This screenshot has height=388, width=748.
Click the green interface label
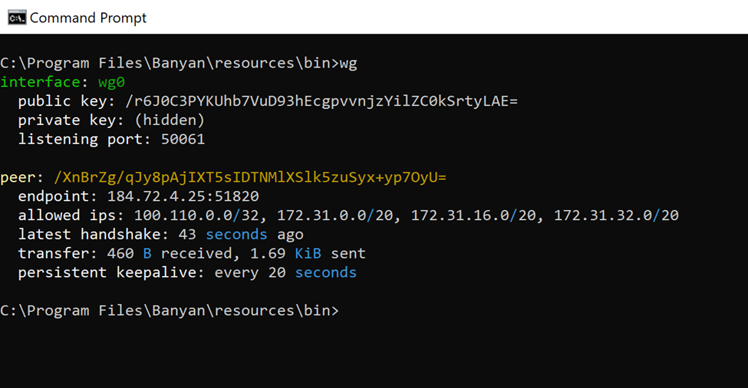click(40, 82)
